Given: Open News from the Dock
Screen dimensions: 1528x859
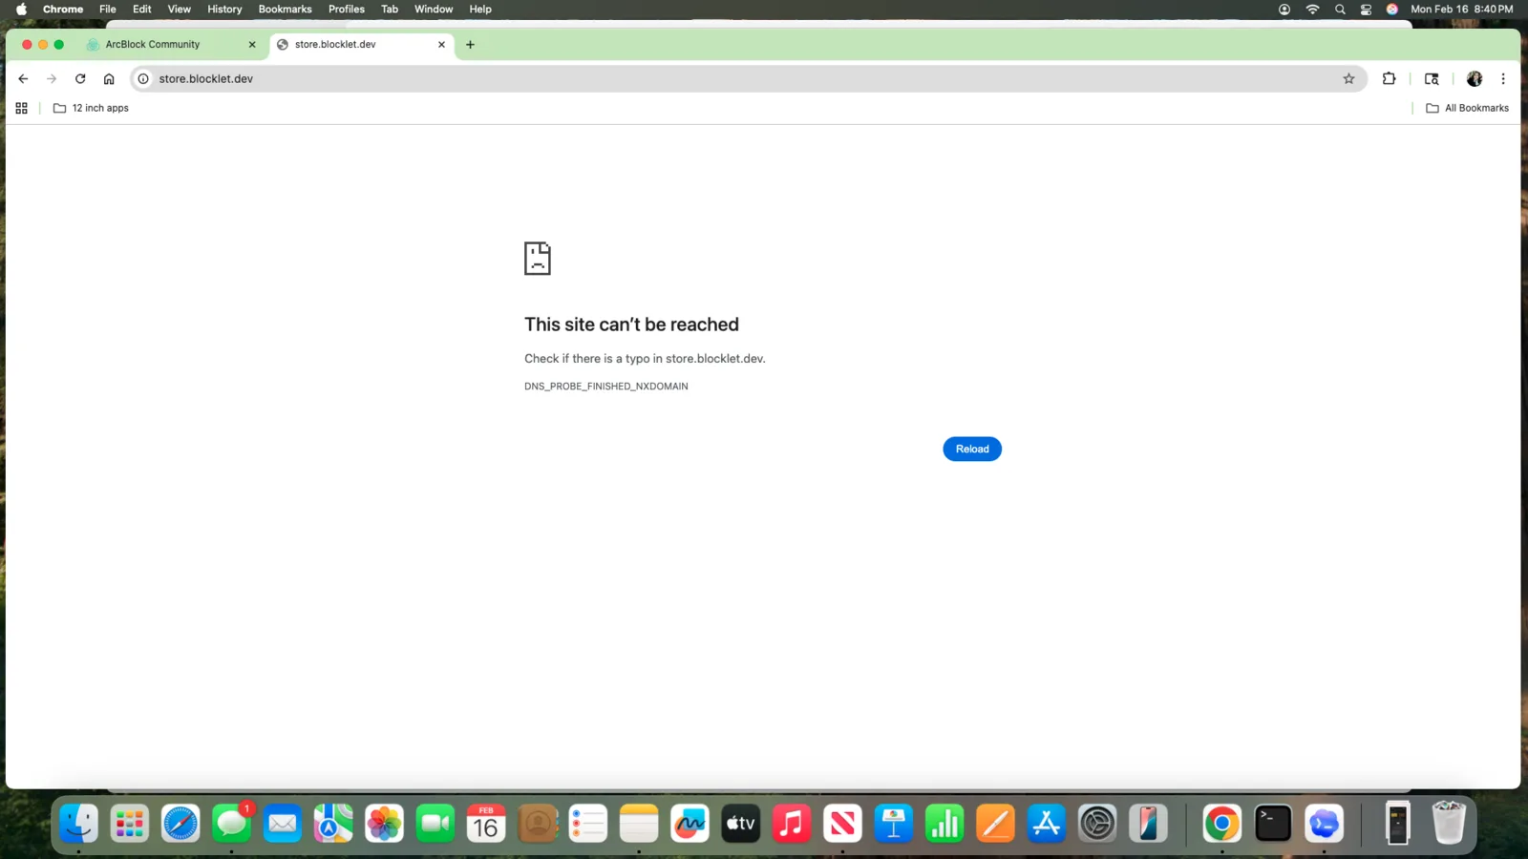Looking at the screenshot, I should 843,824.
